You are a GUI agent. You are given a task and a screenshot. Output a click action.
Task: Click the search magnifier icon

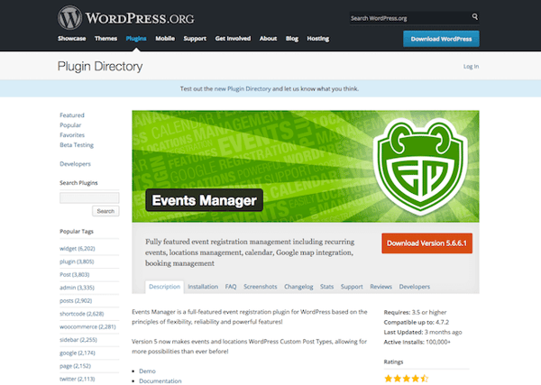pyautogui.click(x=475, y=16)
